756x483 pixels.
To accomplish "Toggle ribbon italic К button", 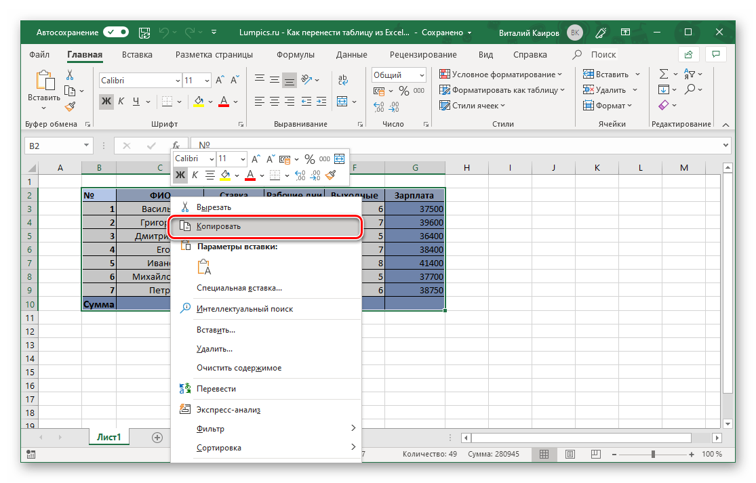I will click(x=121, y=101).
